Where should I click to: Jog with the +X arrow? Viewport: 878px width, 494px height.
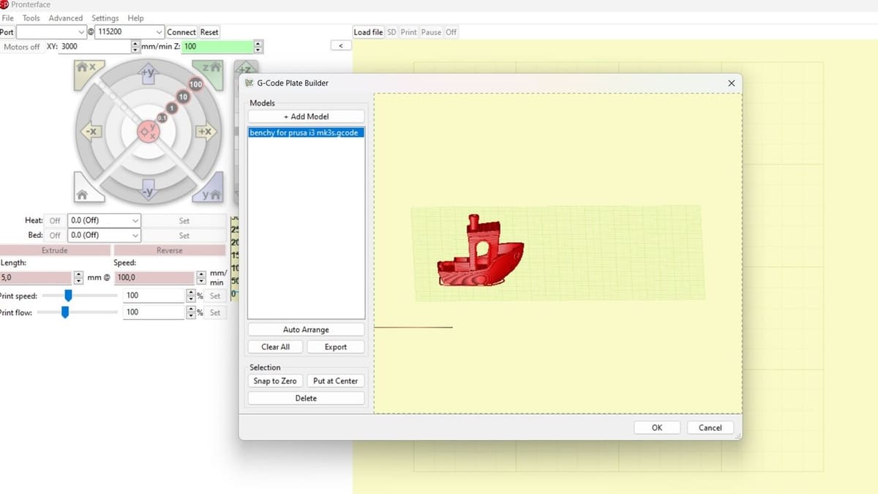point(206,132)
